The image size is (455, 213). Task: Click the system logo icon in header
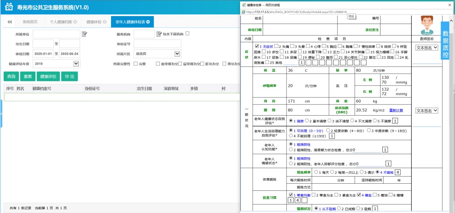pos(9,7)
